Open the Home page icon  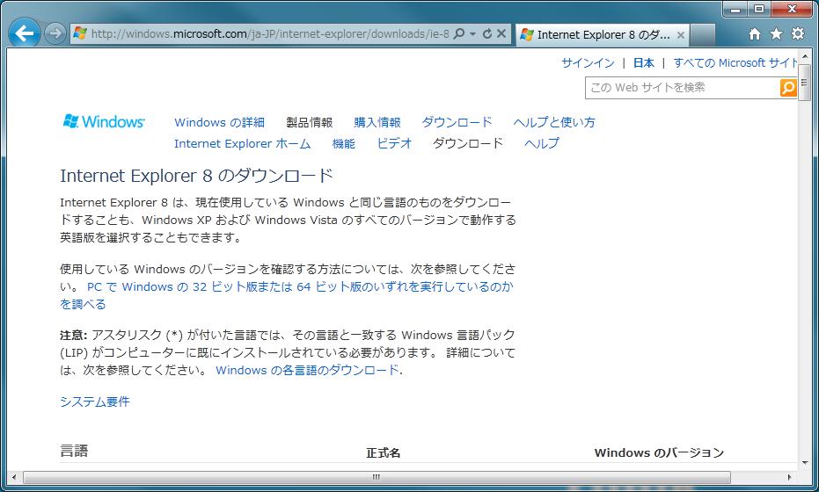coord(754,34)
